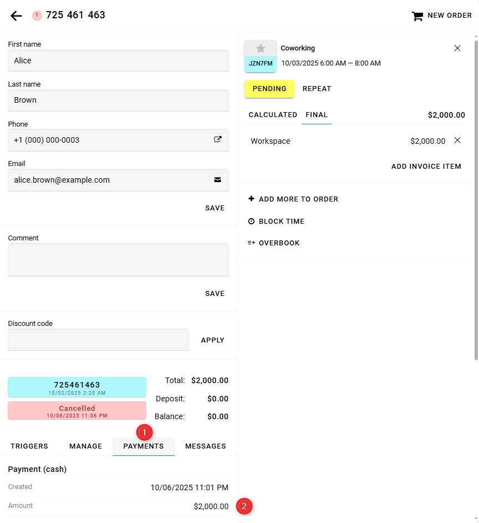Screen dimensions: 479x523
Task: Click the New Order cart icon
Action: pos(417,16)
